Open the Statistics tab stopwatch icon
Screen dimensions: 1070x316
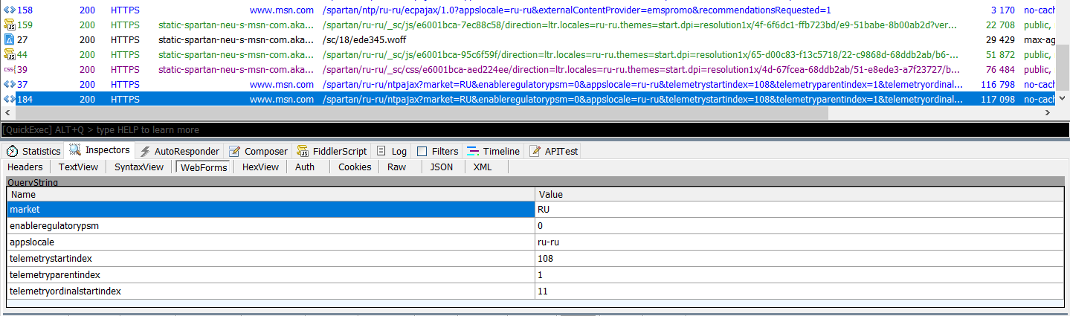pyautogui.click(x=13, y=151)
